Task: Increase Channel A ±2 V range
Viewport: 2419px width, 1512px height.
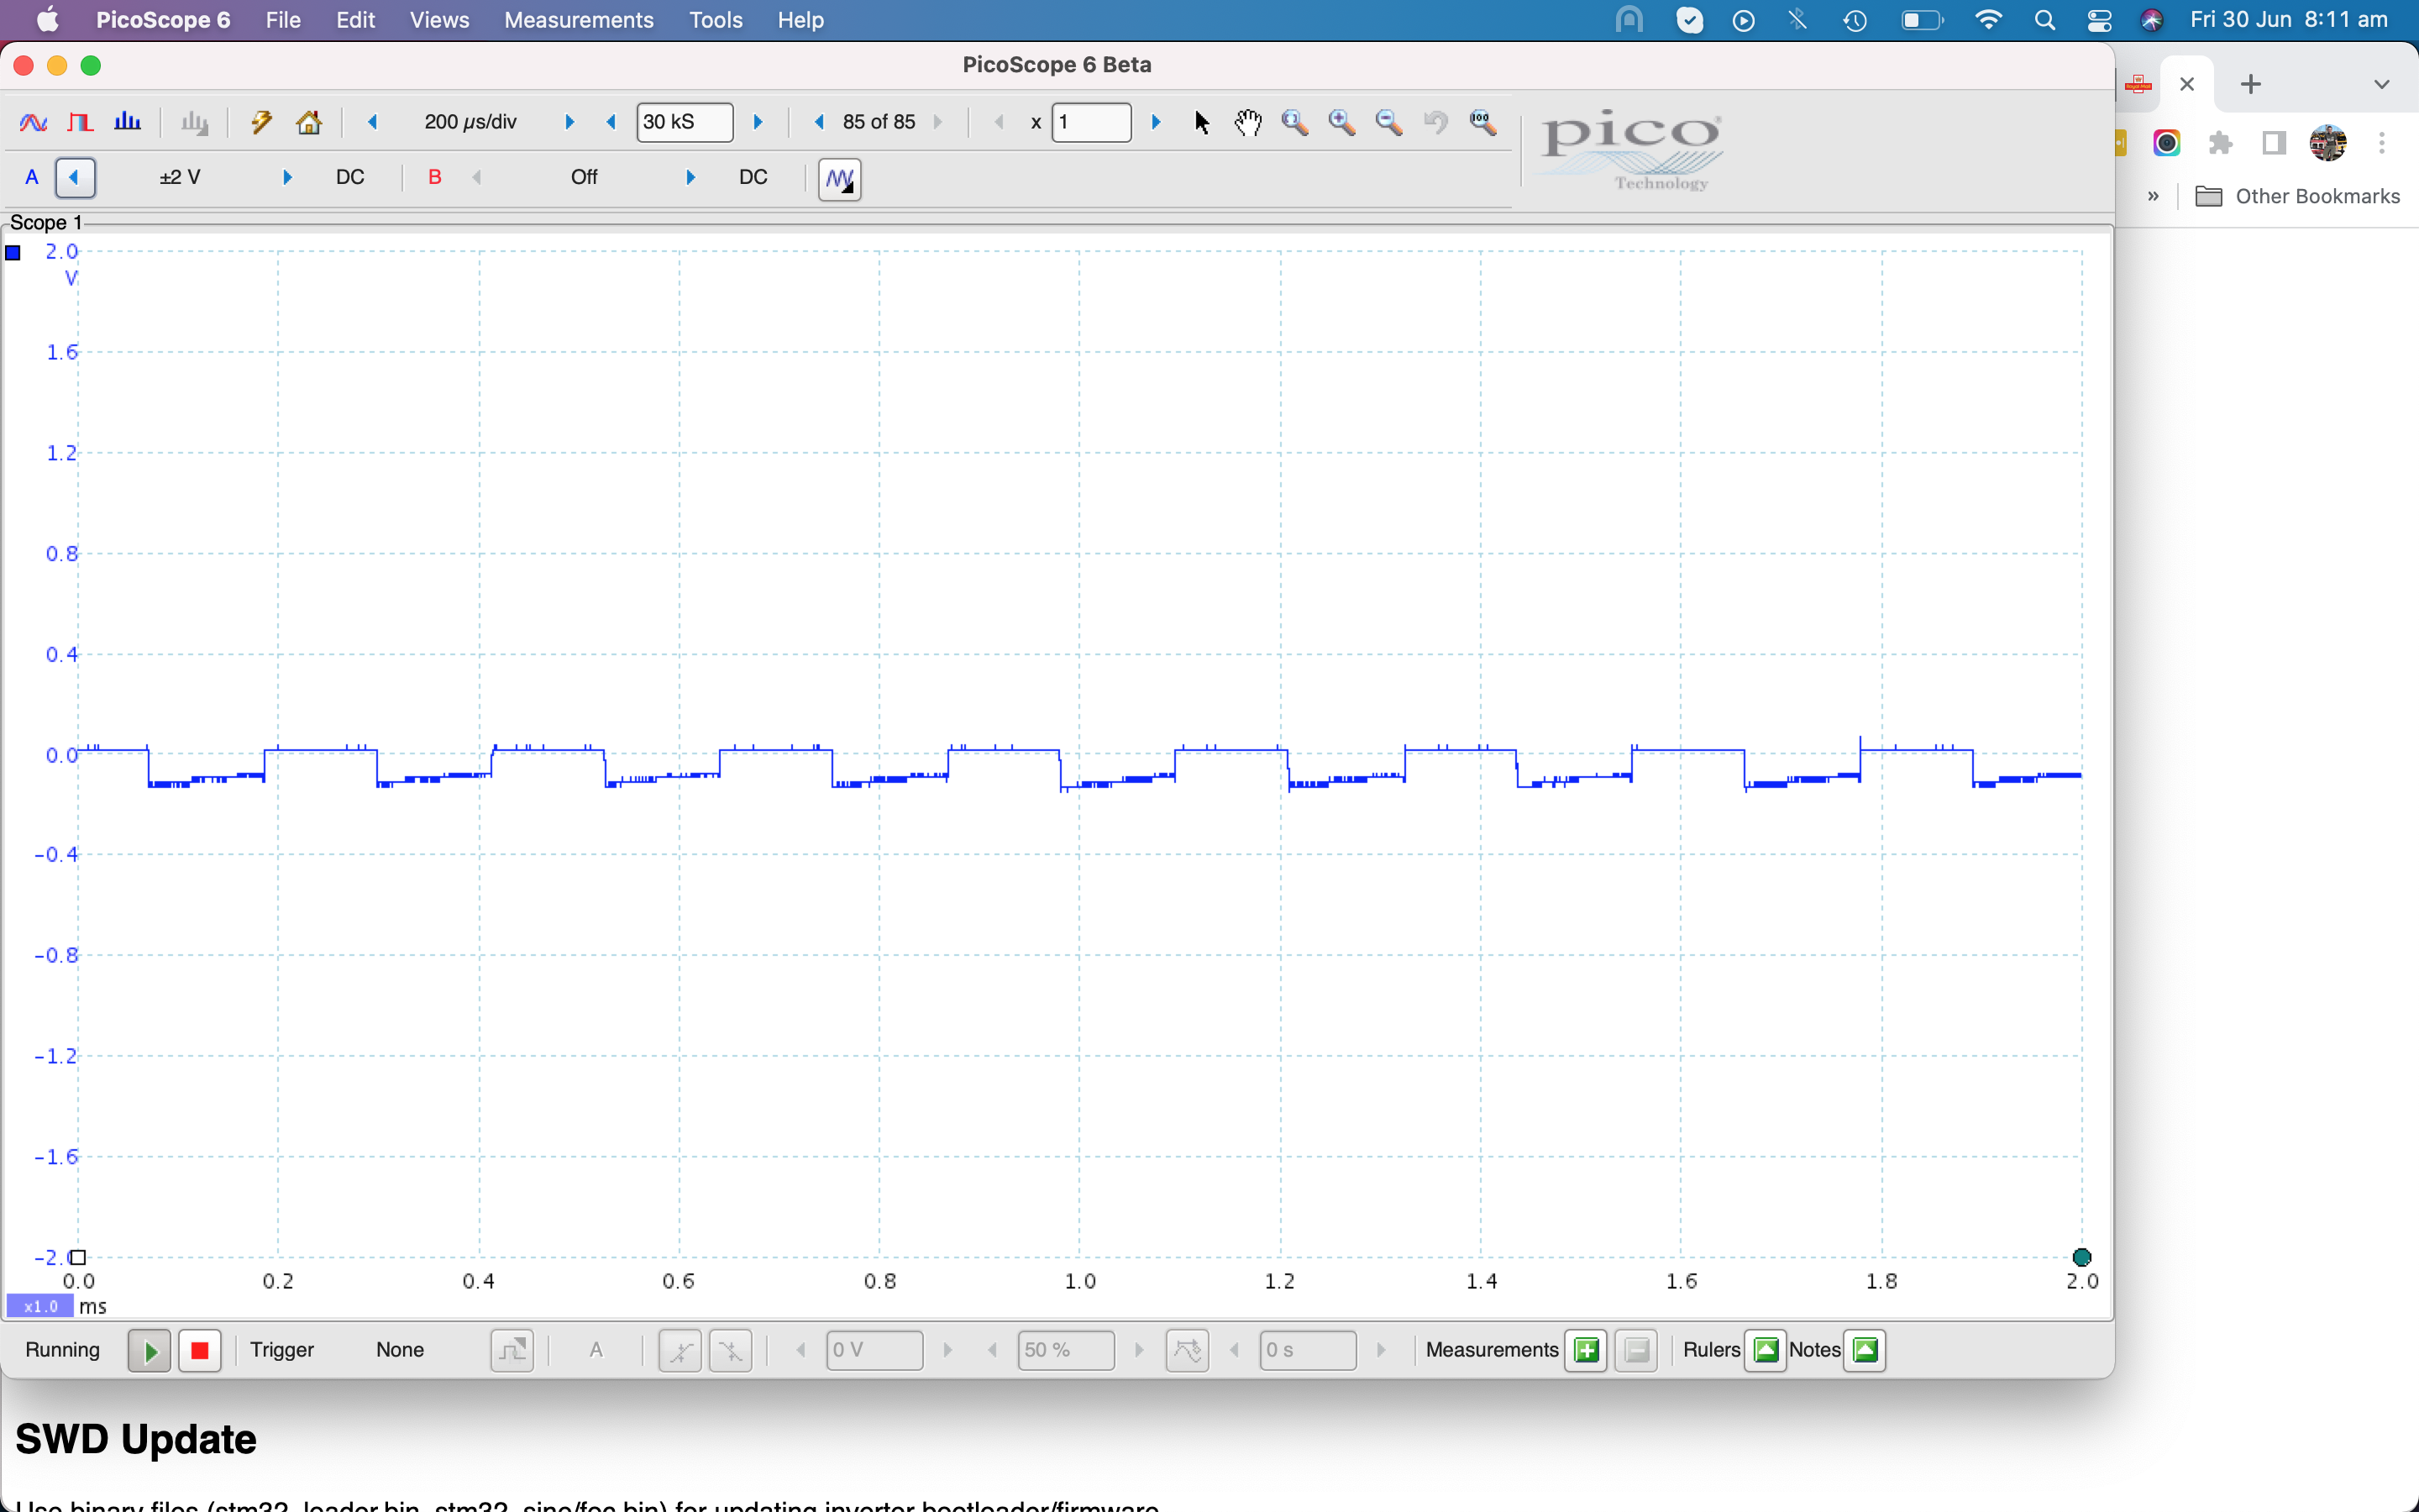Action: [288, 178]
